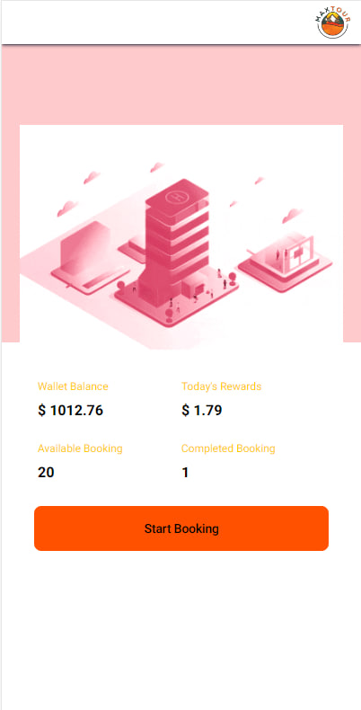
Task: Click the cloud above the kiosk graphic
Action: click(292, 215)
